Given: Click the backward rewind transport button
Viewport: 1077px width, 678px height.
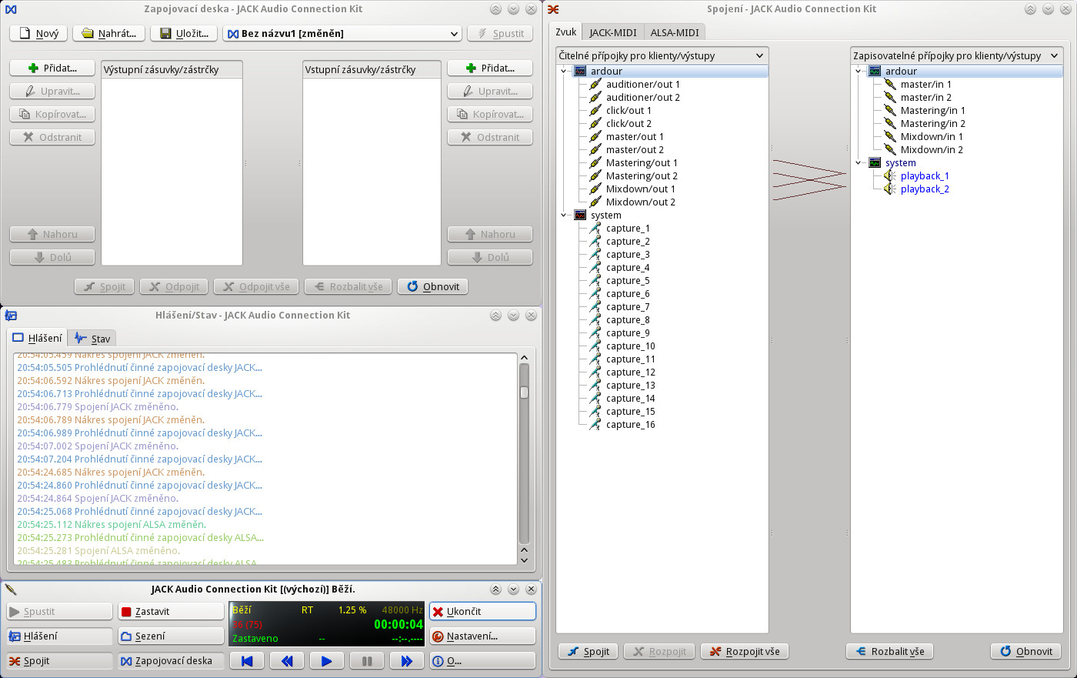Looking at the screenshot, I should pos(286,661).
